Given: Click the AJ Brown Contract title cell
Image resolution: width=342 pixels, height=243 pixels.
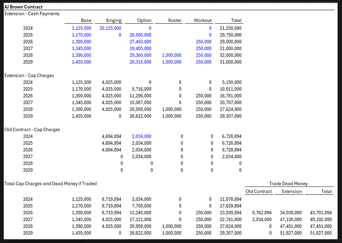Looking at the screenshot, I should pyautogui.click(x=24, y=7).
